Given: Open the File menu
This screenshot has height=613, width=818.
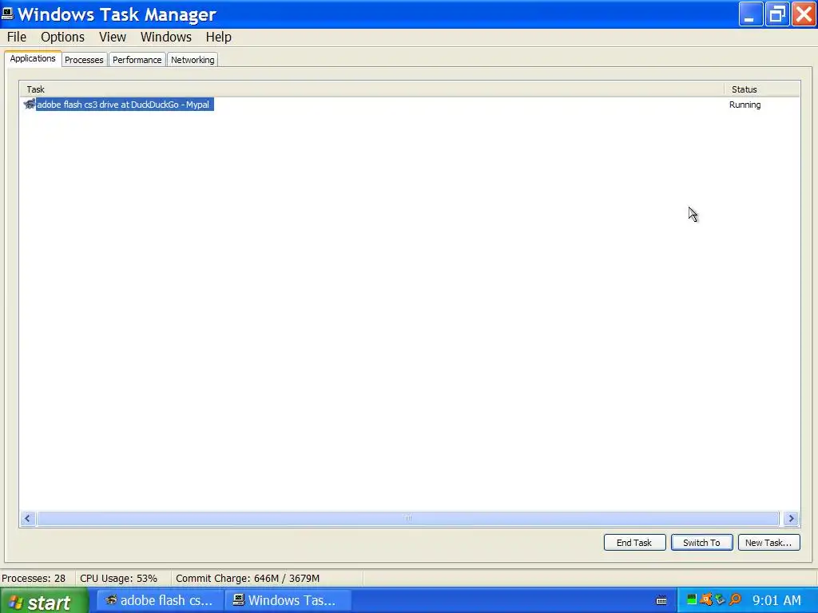Looking at the screenshot, I should pos(17,37).
